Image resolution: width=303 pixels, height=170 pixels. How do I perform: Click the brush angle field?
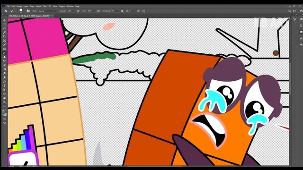click(x=131, y=11)
